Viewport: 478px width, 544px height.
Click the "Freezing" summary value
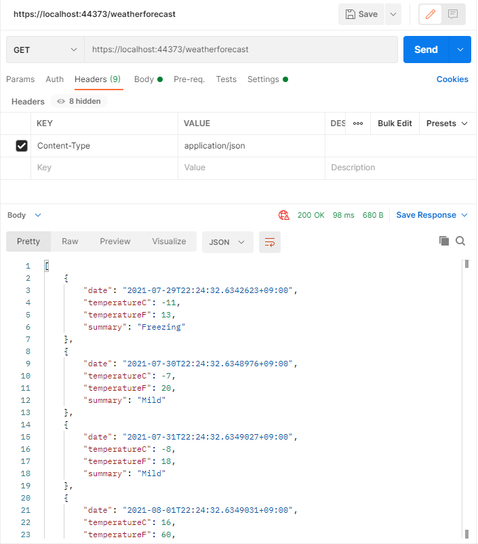[x=161, y=327]
